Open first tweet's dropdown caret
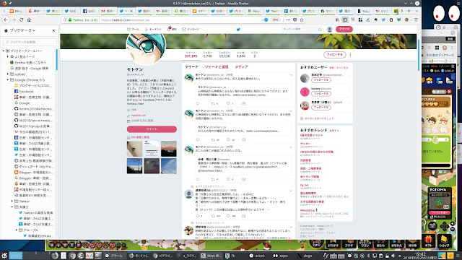The image size is (462, 260). coord(291,75)
